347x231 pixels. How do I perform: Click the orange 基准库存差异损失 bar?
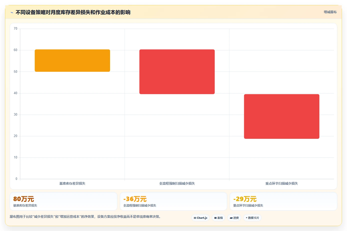coord(72,61)
